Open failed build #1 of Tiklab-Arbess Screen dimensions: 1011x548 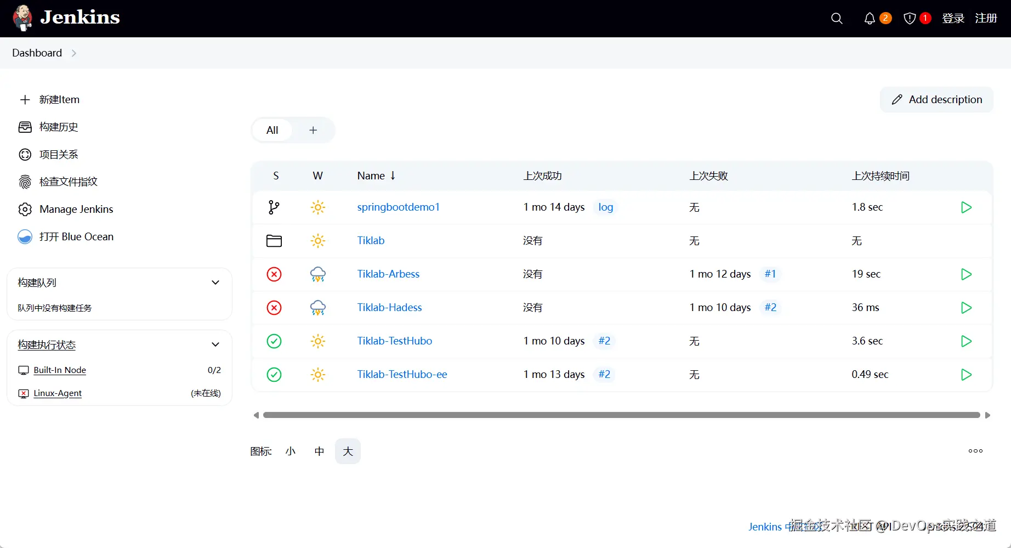pos(770,274)
